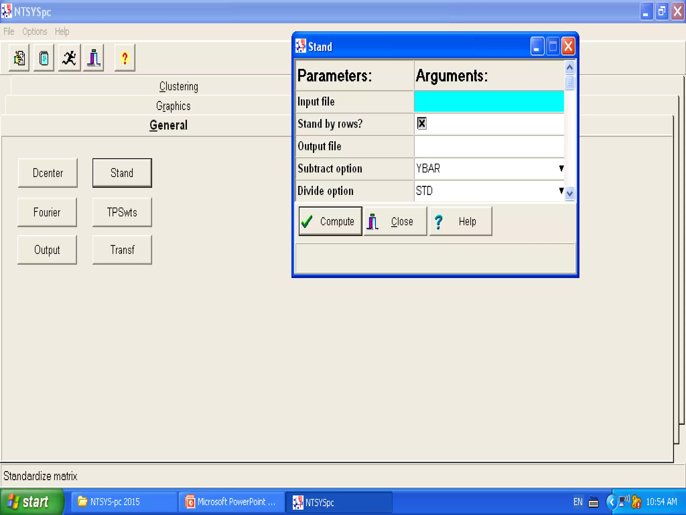Screen dimensions: 686x515
Task: Click the Close button in Stand dialog
Action: tap(395, 222)
